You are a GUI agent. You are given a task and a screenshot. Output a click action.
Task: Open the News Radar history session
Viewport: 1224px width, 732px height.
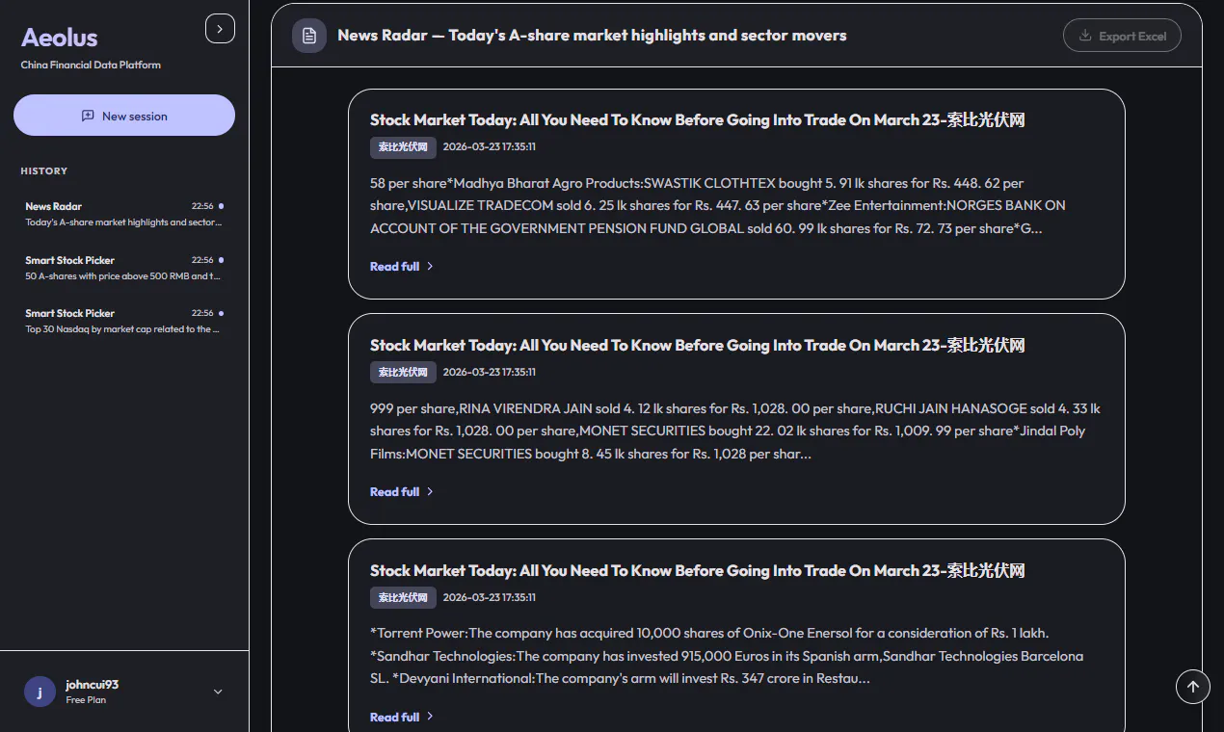[x=123, y=214]
